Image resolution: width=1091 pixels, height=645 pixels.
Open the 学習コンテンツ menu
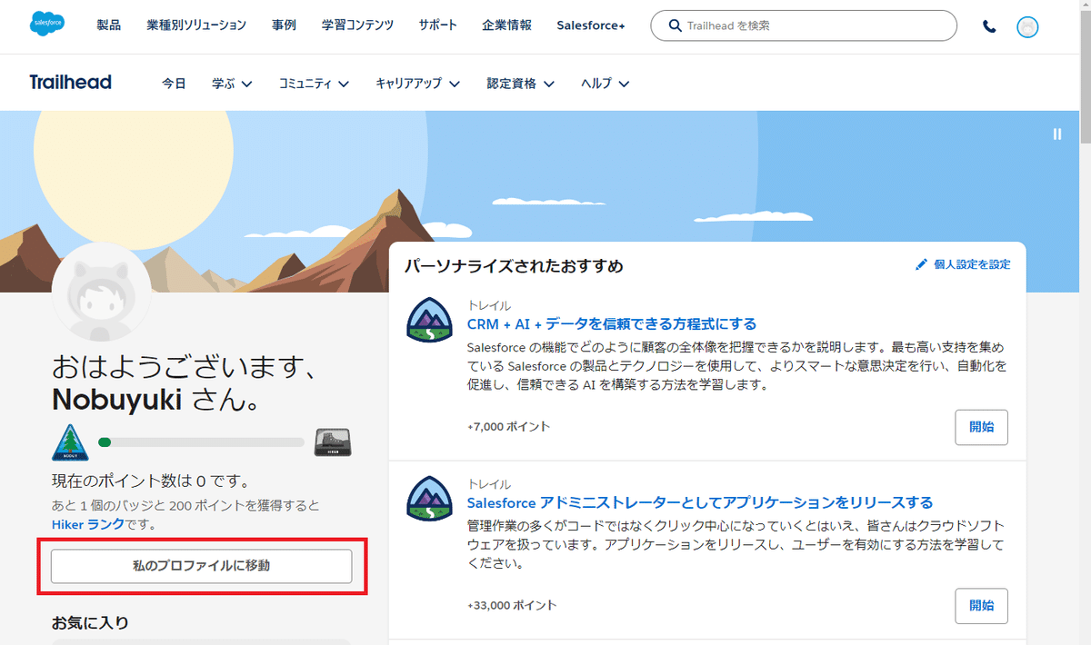(357, 25)
